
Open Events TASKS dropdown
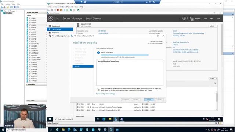[213, 78]
